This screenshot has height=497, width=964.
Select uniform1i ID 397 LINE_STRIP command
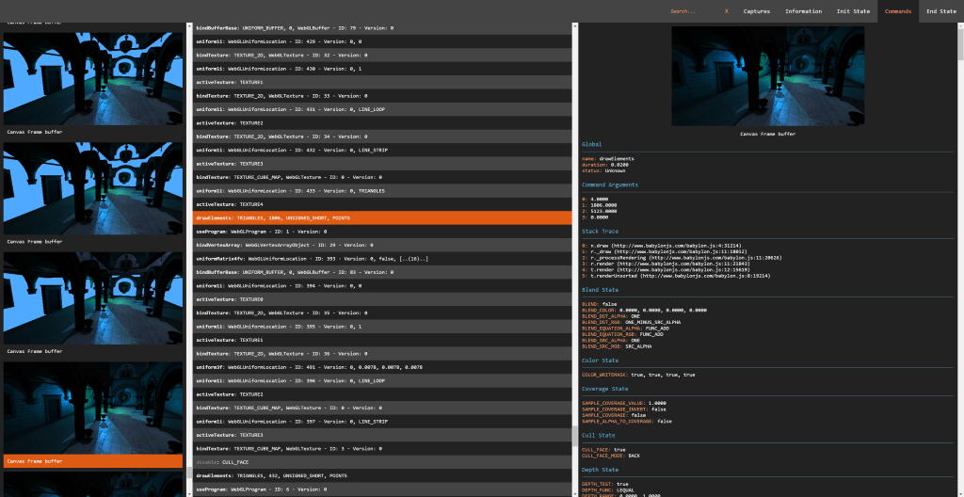point(382,422)
